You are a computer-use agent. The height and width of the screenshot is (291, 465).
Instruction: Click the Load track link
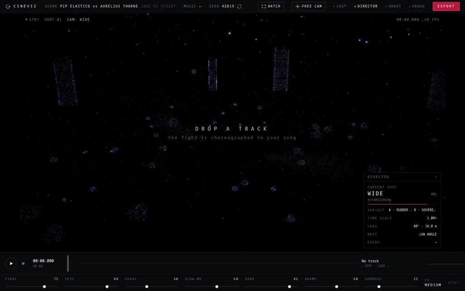381,266
